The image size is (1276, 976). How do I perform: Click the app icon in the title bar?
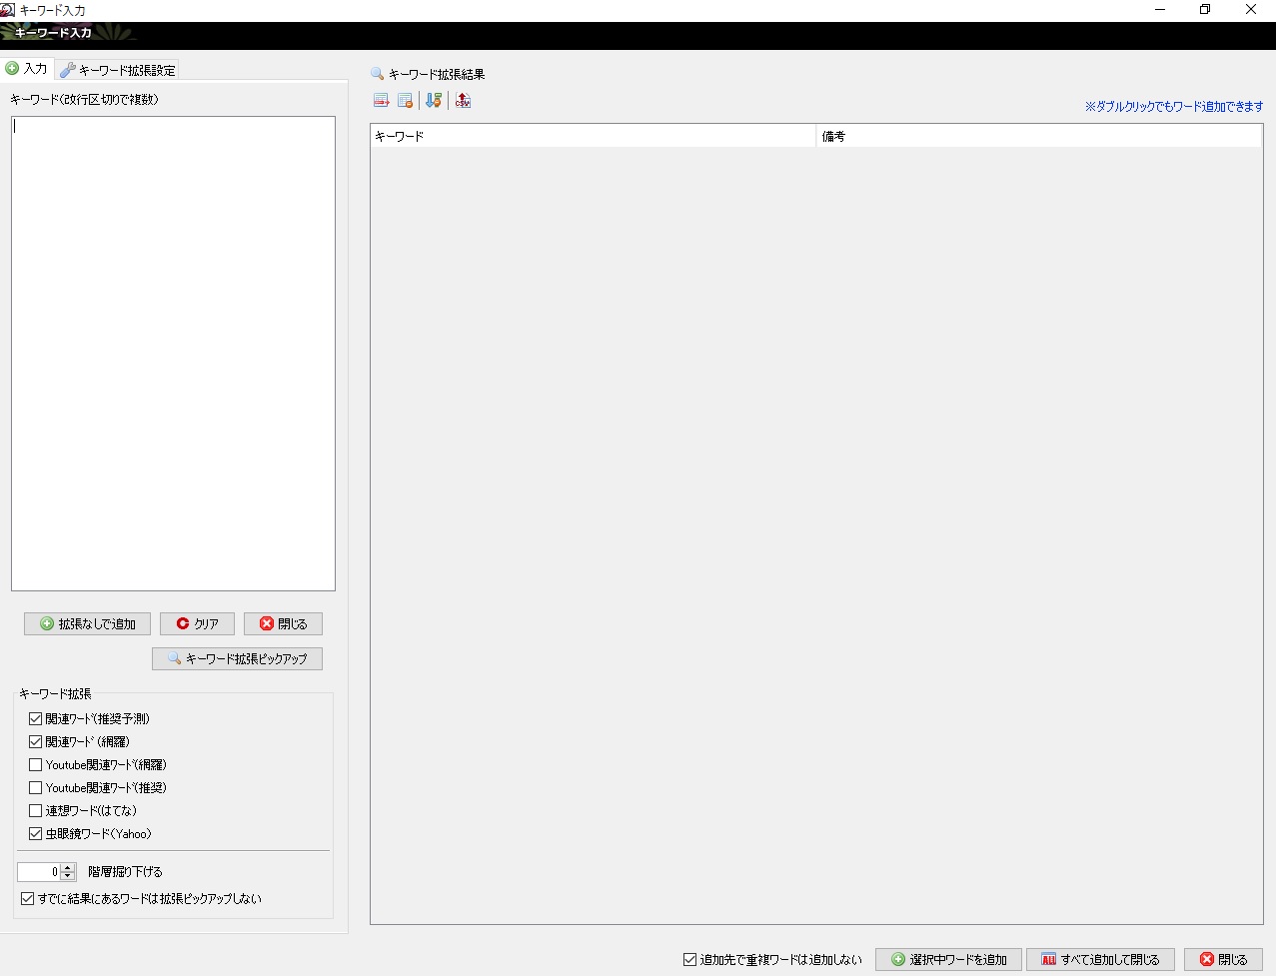tap(8, 10)
